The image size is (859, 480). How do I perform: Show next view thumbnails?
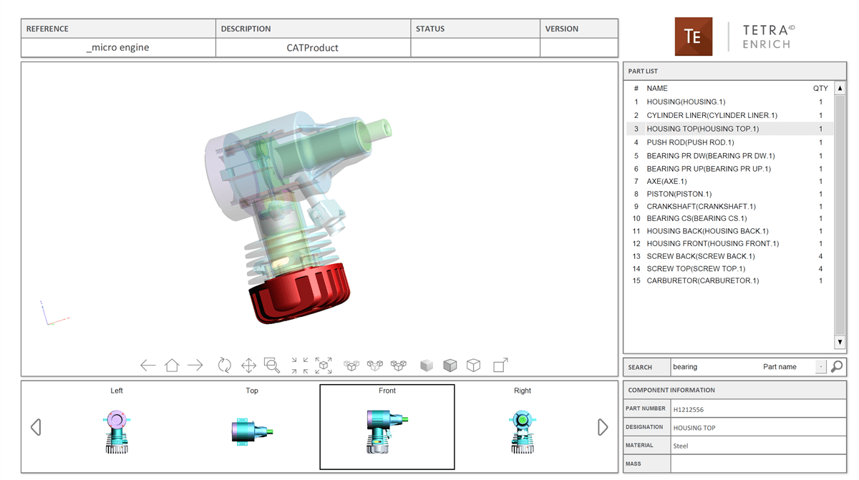coord(603,427)
